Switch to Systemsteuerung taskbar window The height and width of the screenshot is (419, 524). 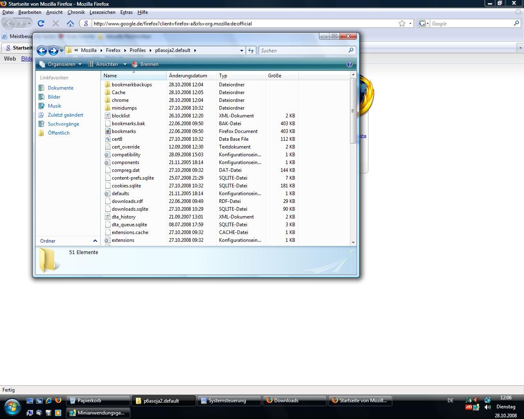click(229, 401)
